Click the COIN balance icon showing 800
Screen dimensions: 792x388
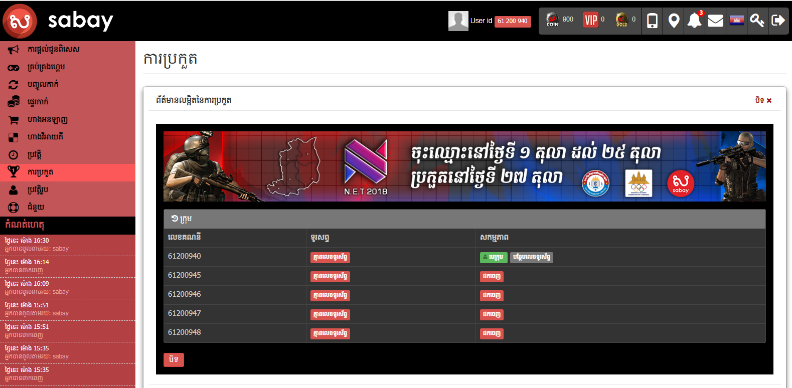[553, 20]
